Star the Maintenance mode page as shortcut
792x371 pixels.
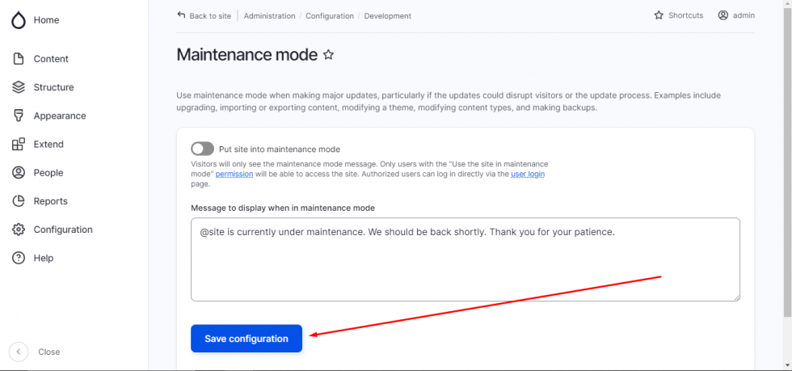click(328, 55)
